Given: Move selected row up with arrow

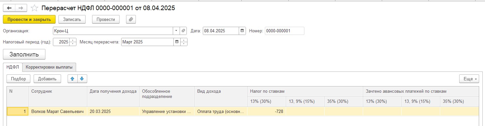Looking at the screenshot, I should pos(73,79).
